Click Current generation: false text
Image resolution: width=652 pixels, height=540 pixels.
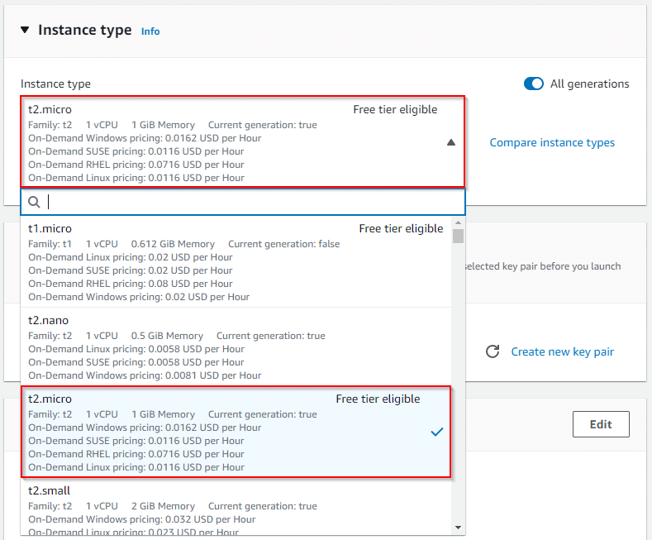coord(283,244)
